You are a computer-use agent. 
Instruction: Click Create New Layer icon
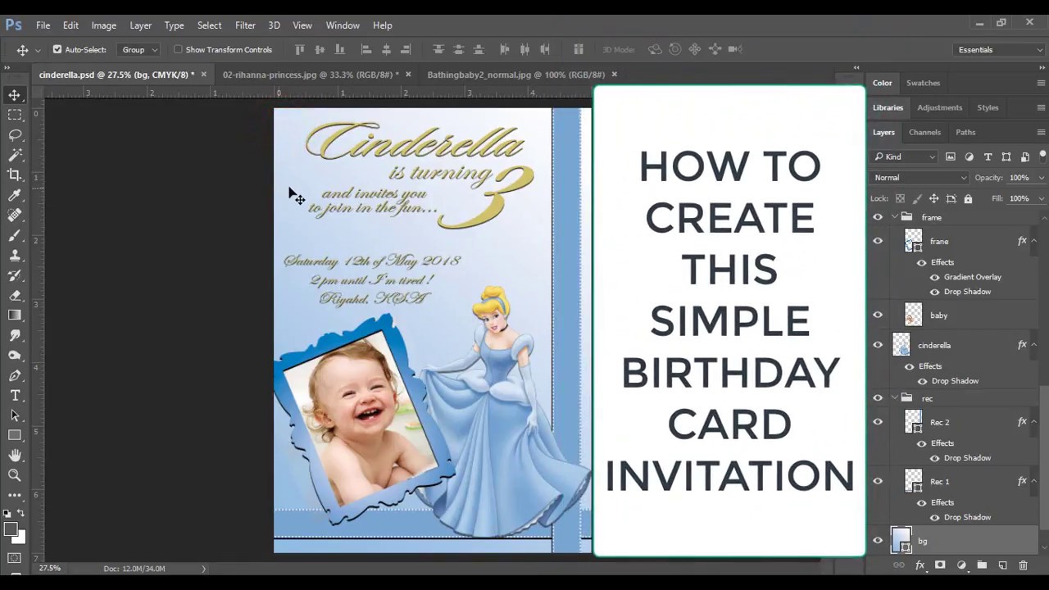pos(1002,565)
